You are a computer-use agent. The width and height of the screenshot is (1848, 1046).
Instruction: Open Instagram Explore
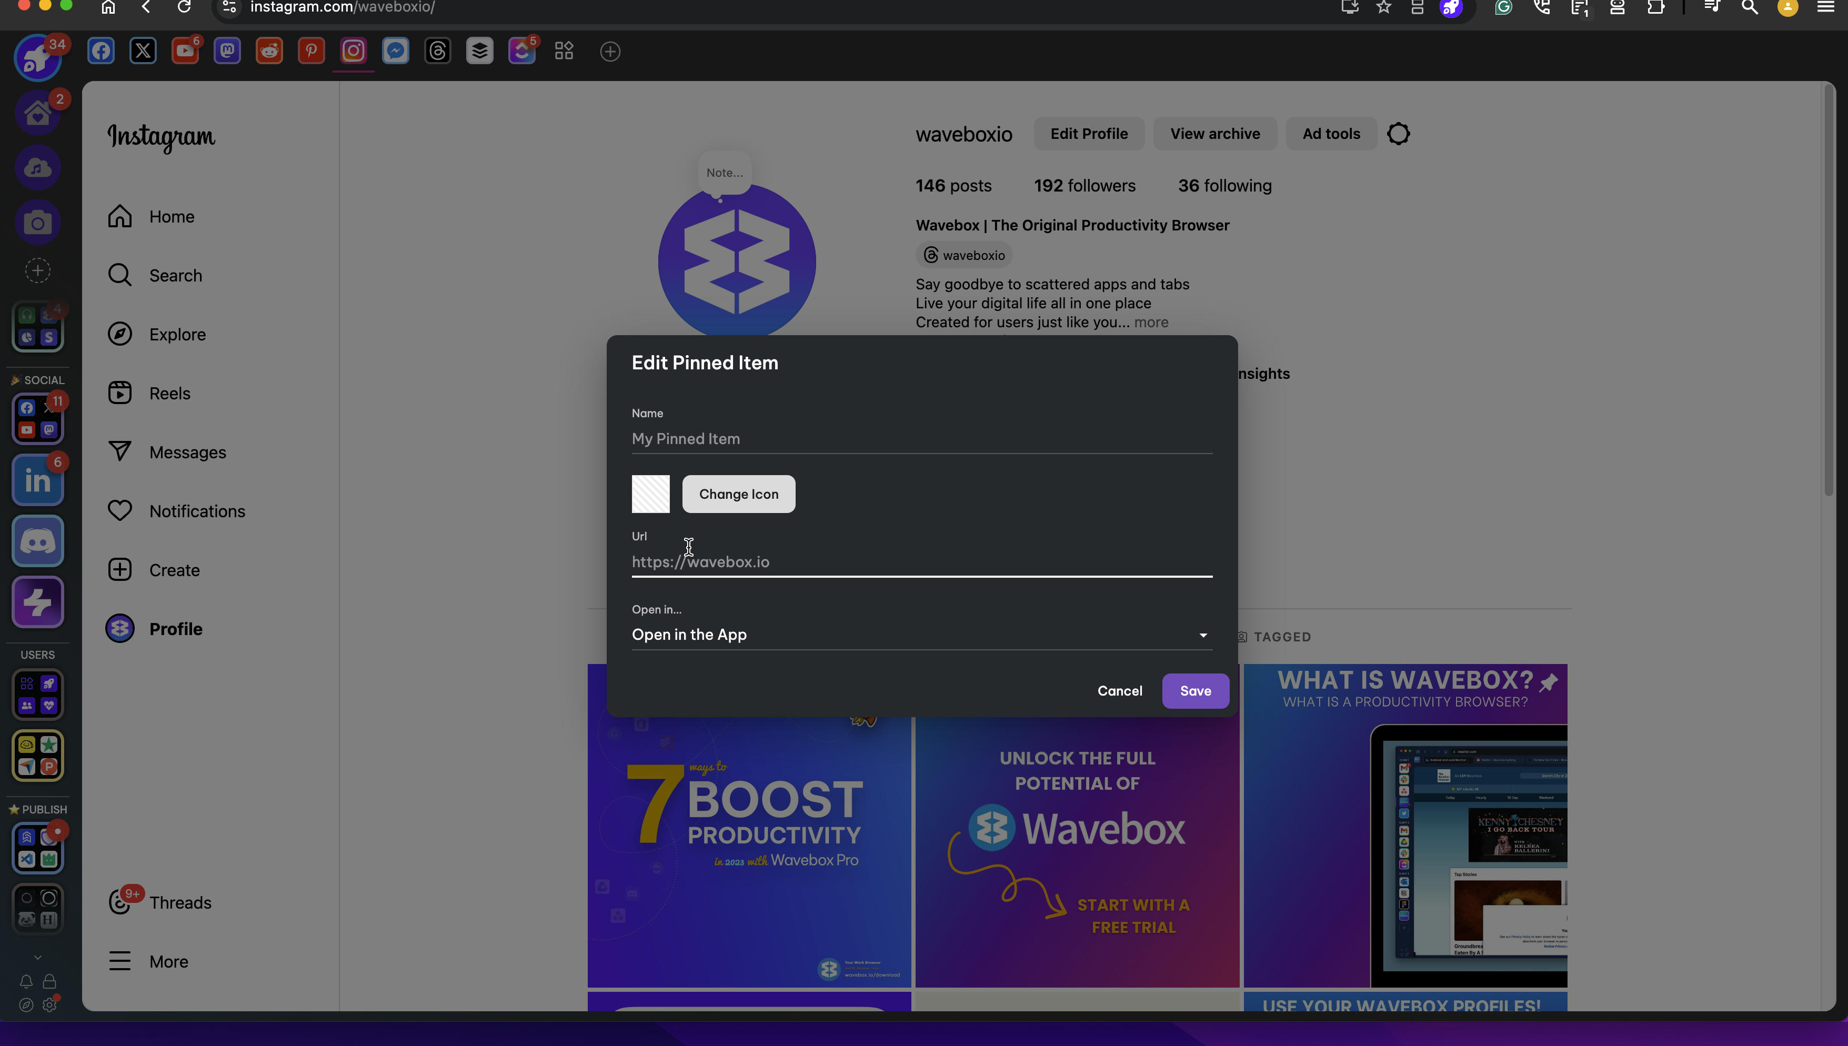157,334
